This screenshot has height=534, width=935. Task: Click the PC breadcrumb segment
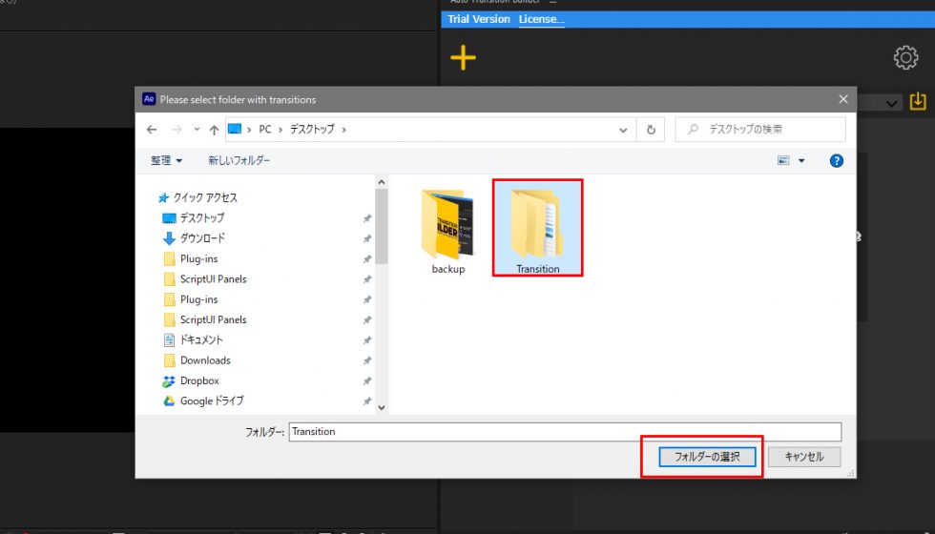[265, 130]
